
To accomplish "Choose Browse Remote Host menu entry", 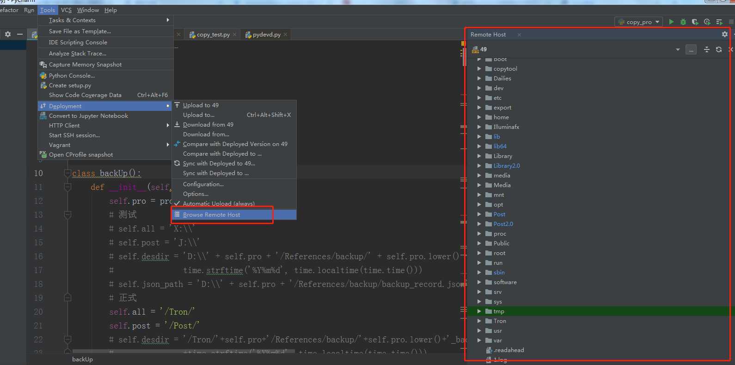I will (x=234, y=215).
